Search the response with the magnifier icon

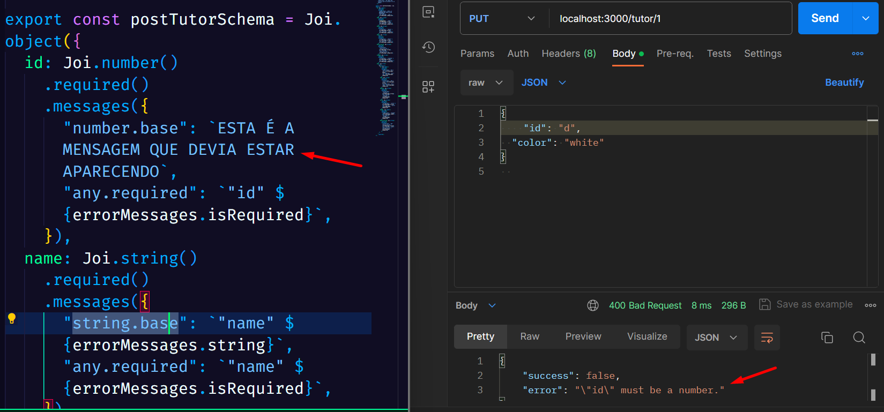pos(859,338)
